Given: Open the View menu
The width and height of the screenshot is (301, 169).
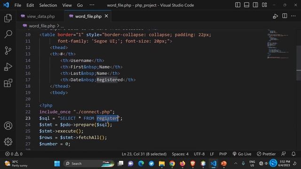Looking at the screenshot, I should 67,5.
